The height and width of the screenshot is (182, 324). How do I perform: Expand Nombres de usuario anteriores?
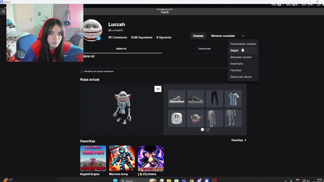[97, 71]
